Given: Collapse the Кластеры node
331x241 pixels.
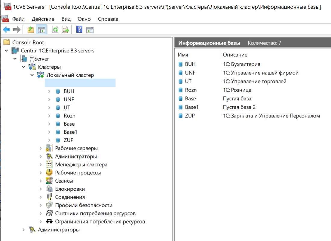Looking at the screenshot, I should click(x=23, y=67).
